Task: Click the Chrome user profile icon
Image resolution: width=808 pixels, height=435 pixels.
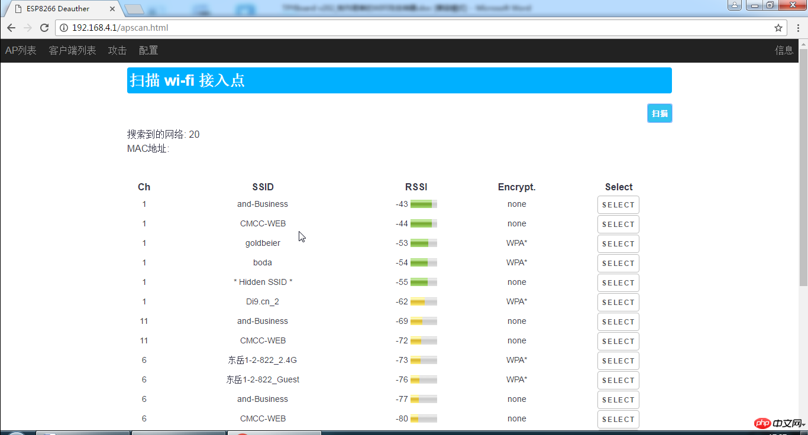Action: 734,5
